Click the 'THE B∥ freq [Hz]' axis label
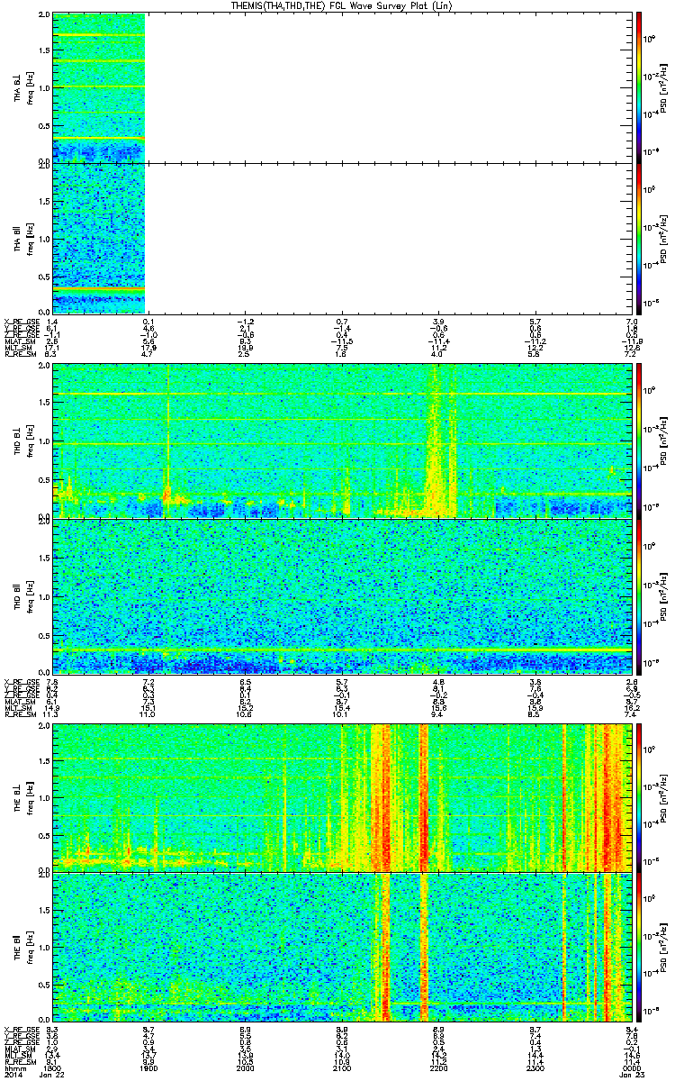This screenshot has height=1081, width=675. point(22,947)
